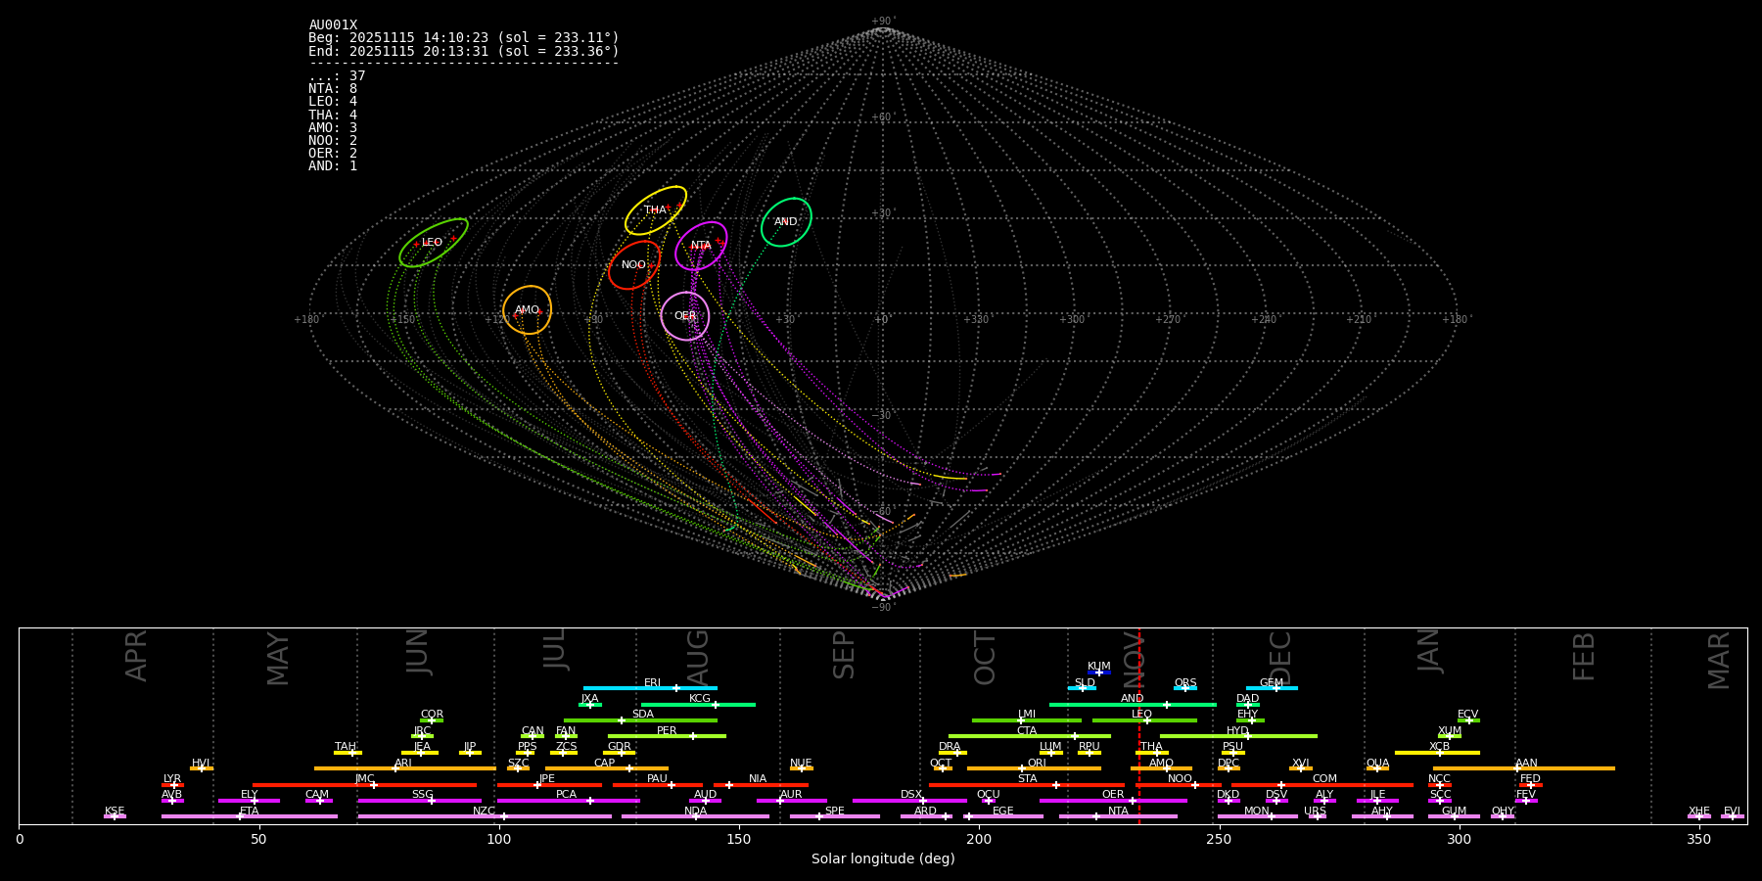Screen dimensions: 1762x881
Task: Click the cyan GEM activity bar
Action: (x=1271, y=688)
